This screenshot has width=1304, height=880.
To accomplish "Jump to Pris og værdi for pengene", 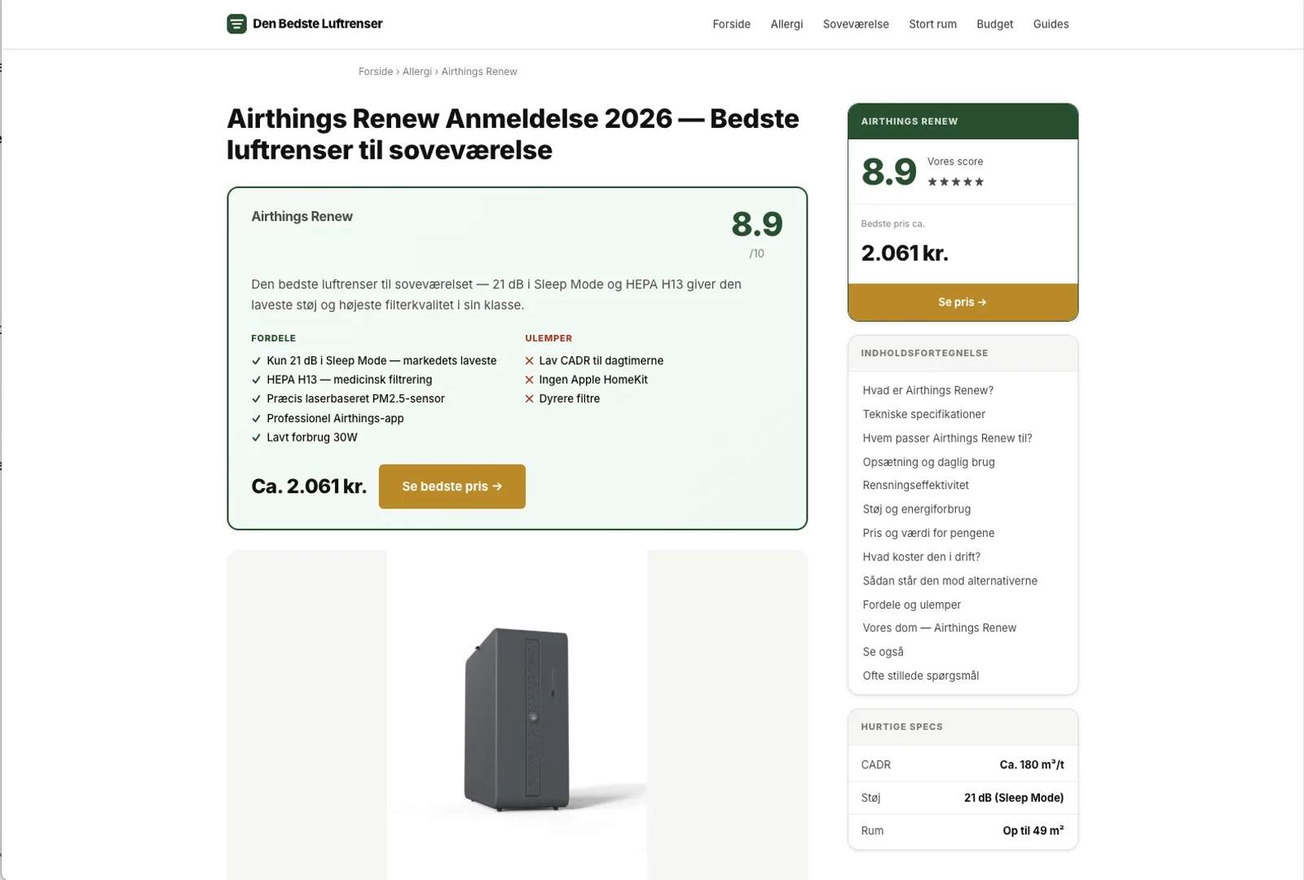I will (x=928, y=533).
